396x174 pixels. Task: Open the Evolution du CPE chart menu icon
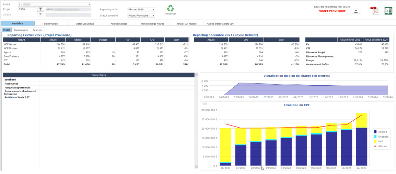click(205, 104)
